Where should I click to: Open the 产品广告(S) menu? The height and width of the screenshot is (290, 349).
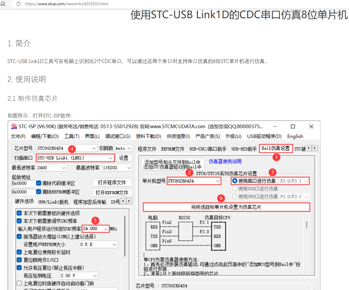coord(207,136)
